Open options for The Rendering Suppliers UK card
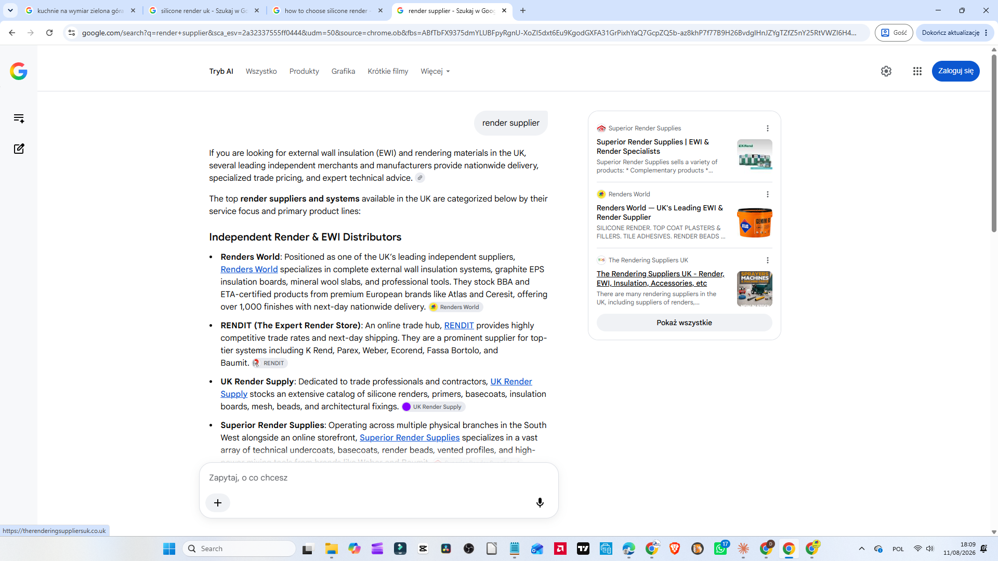 click(768, 260)
